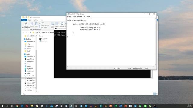The height and width of the screenshot is (108, 193).
Task: Select the Base ribbon tab in Explorer
Action: [x=30, y=20]
